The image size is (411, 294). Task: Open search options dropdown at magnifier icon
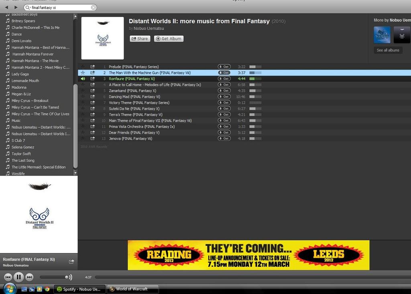(27, 7)
